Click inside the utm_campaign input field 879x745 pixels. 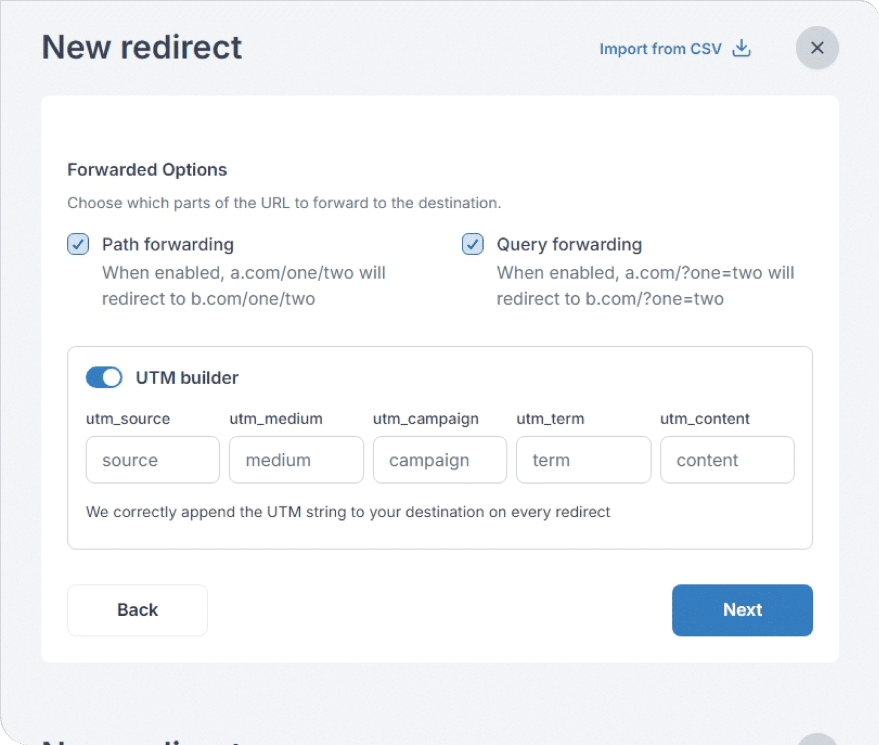coord(440,459)
